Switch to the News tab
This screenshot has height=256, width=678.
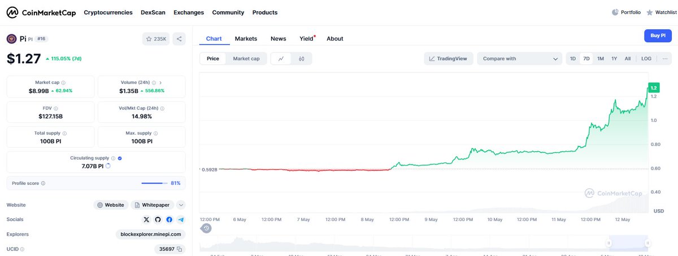(x=278, y=38)
